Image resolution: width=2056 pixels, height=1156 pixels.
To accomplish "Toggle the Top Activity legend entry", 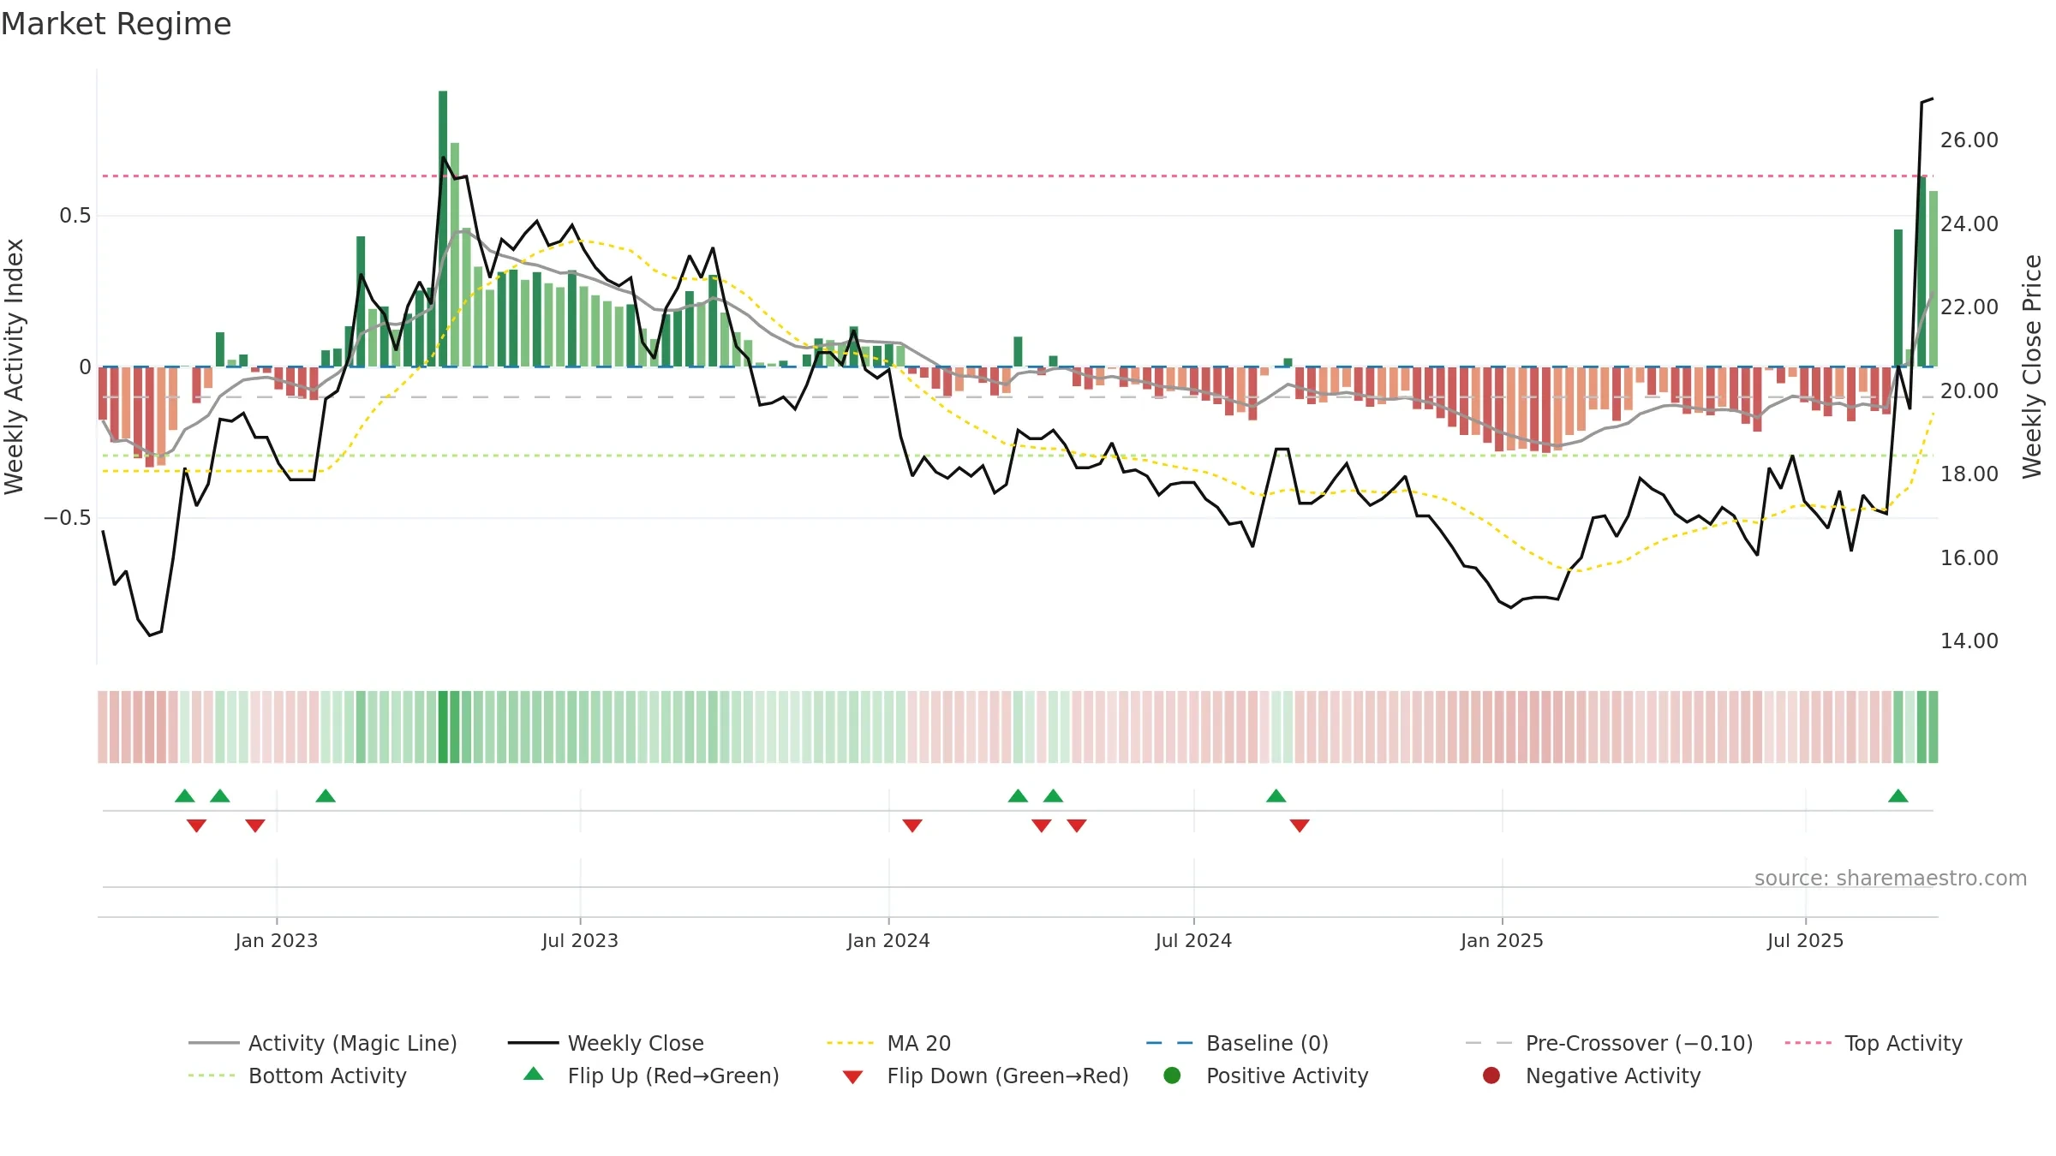I will 1874,1043.
